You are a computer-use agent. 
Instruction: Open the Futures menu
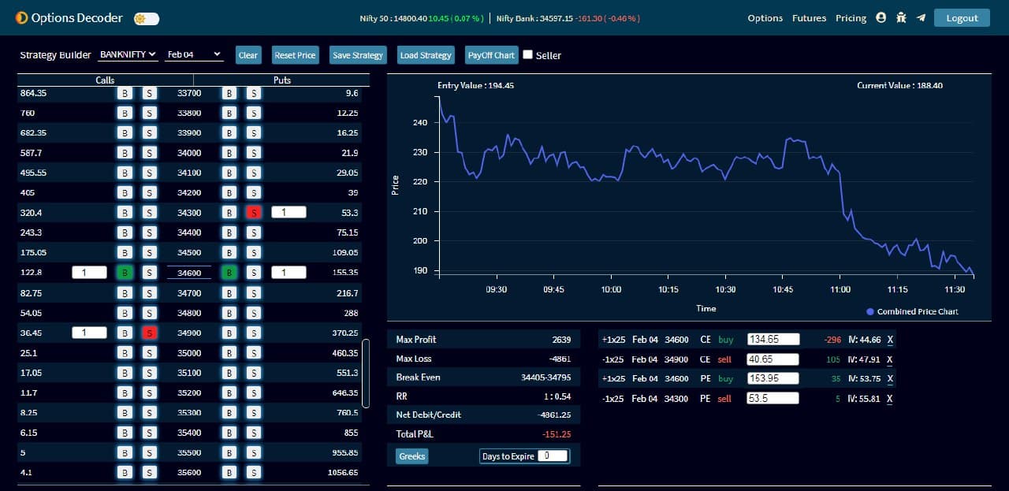(x=810, y=17)
